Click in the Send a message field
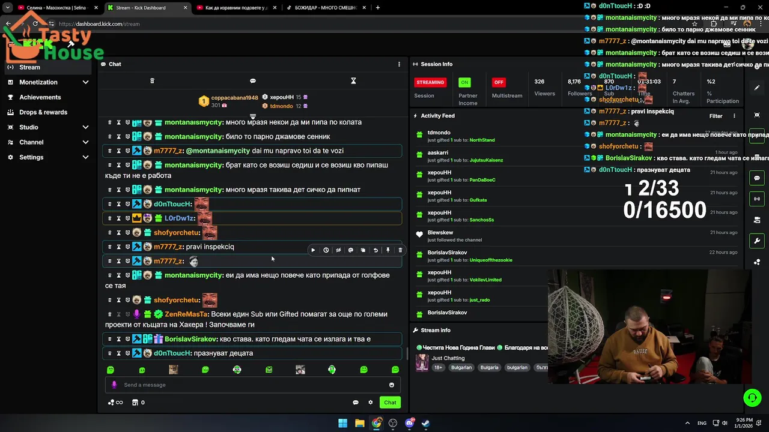Image resolution: width=769 pixels, height=432 pixels. click(x=252, y=385)
